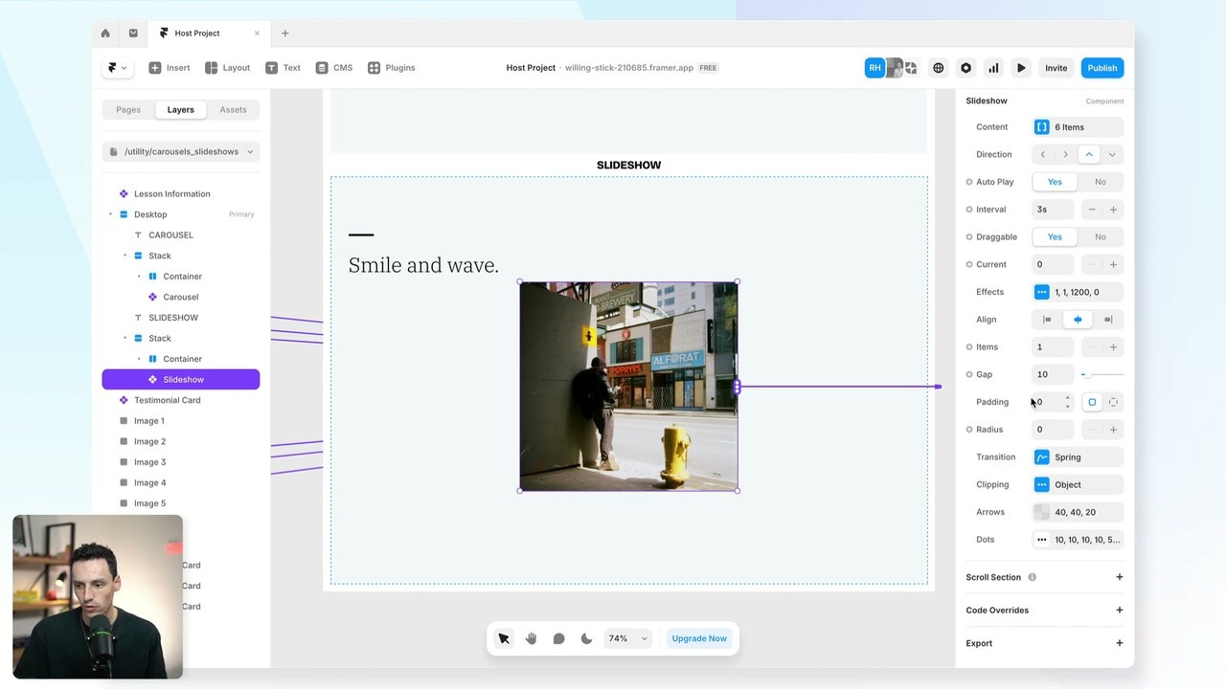Click the home icon in tab bar
The height and width of the screenshot is (689, 1226).
[105, 33]
